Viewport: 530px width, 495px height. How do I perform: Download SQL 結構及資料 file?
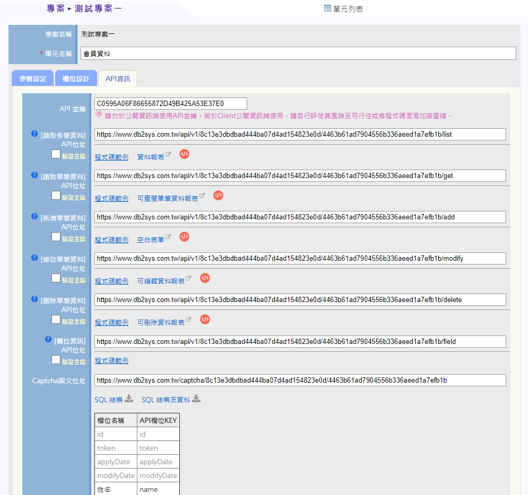(x=196, y=399)
